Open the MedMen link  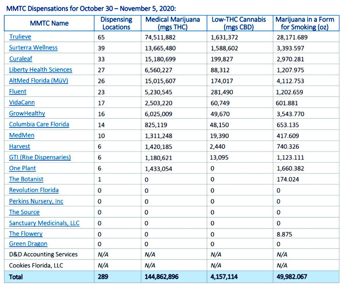pyautogui.click(x=22, y=135)
